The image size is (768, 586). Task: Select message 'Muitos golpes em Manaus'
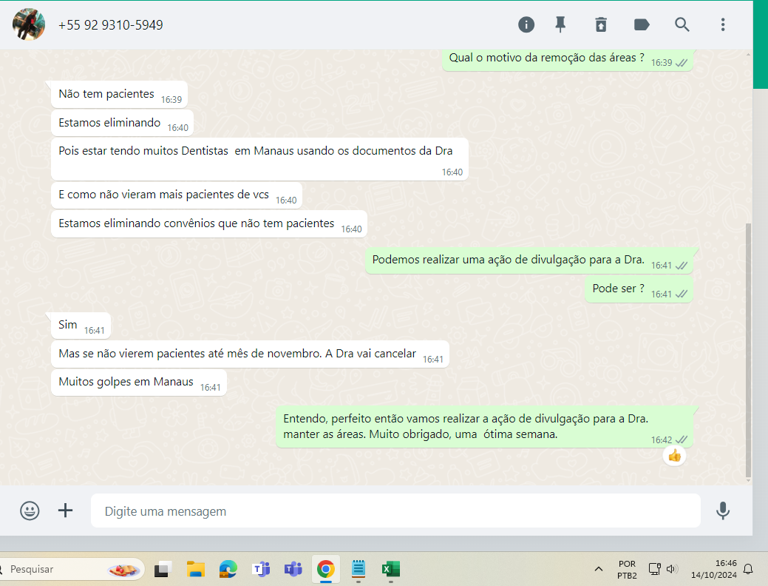139,382
